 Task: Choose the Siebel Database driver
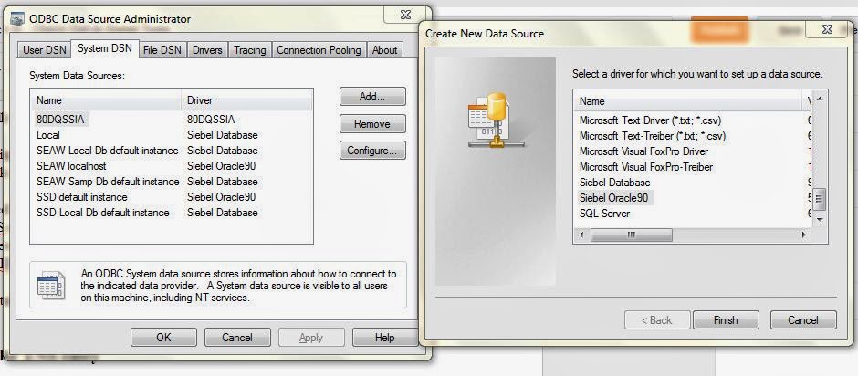click(614, 183)
